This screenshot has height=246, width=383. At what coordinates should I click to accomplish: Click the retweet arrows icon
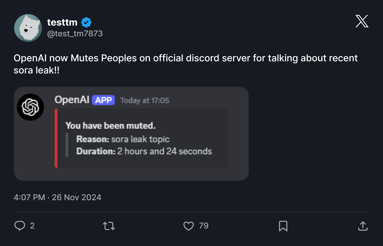[109, 226]
